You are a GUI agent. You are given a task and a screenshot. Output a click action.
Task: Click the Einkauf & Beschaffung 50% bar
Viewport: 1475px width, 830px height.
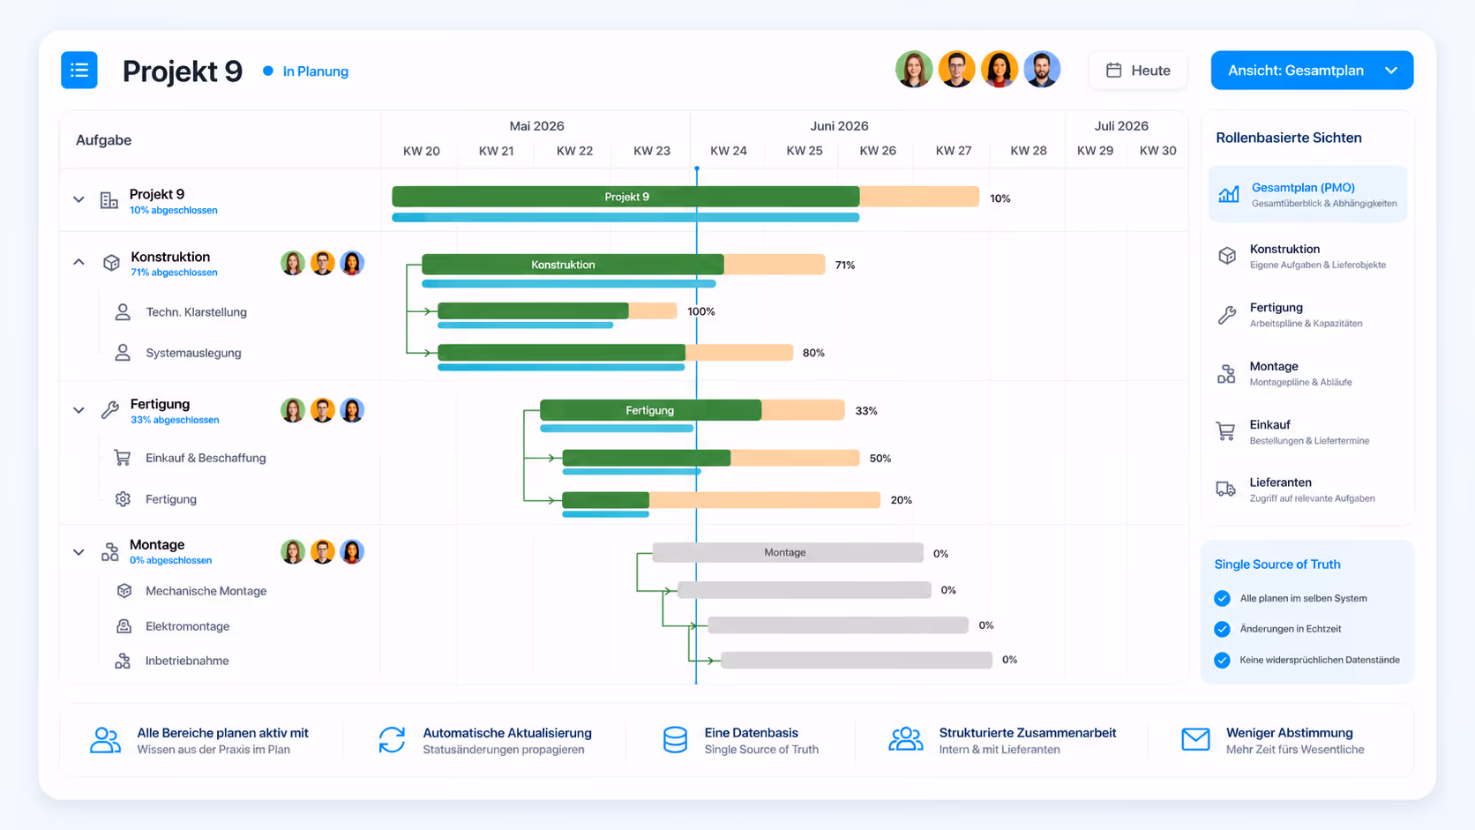point(711,458)
